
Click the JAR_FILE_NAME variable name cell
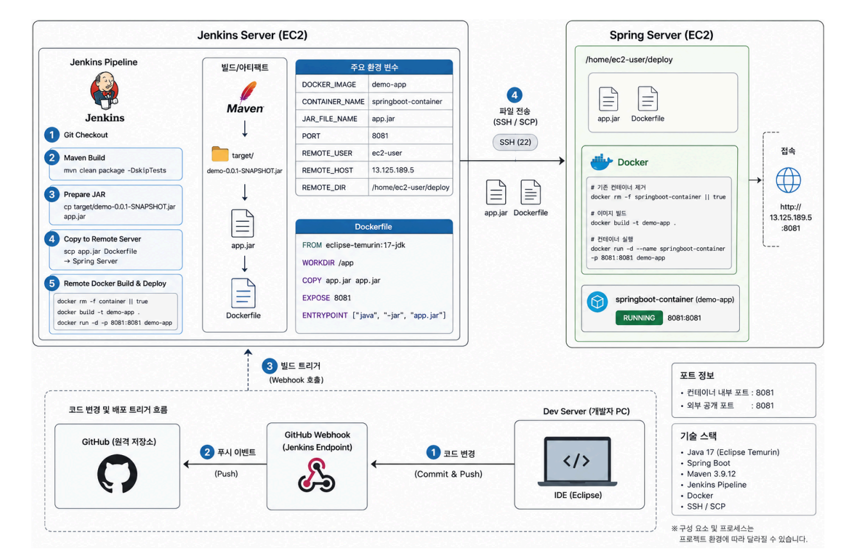331,119
